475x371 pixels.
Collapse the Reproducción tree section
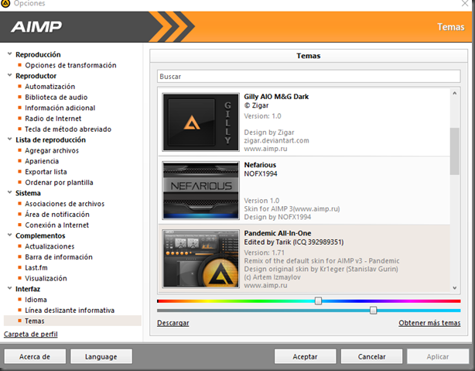click(x=10, y=54)
